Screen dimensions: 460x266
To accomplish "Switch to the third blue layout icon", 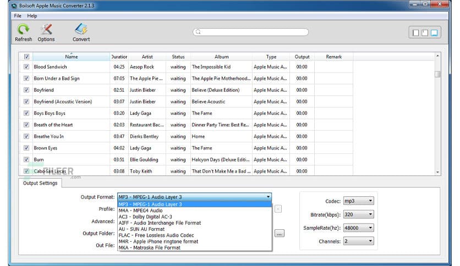I will coord(434,32).
